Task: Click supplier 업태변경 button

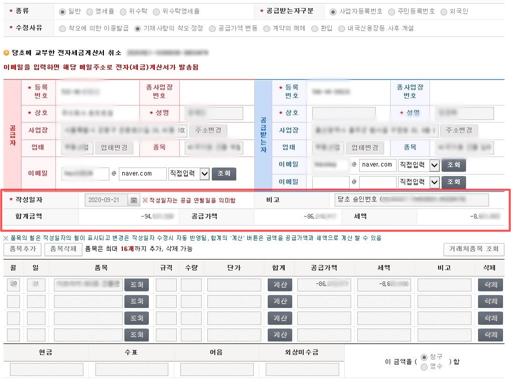Action: point(114,148)
